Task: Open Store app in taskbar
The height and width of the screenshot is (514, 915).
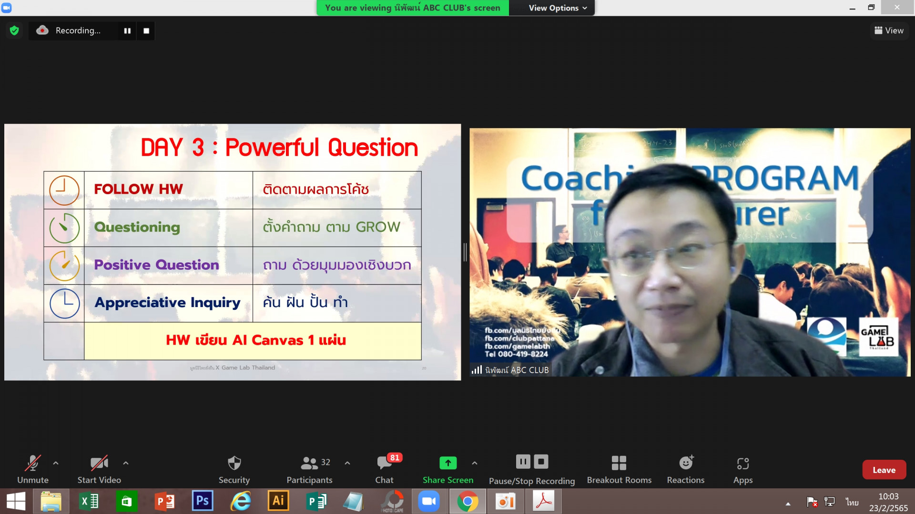Action: 126,501
